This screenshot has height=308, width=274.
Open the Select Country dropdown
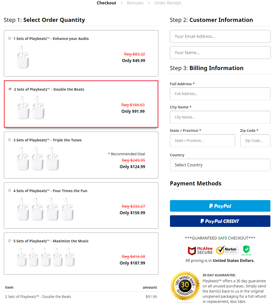[220, 165]
